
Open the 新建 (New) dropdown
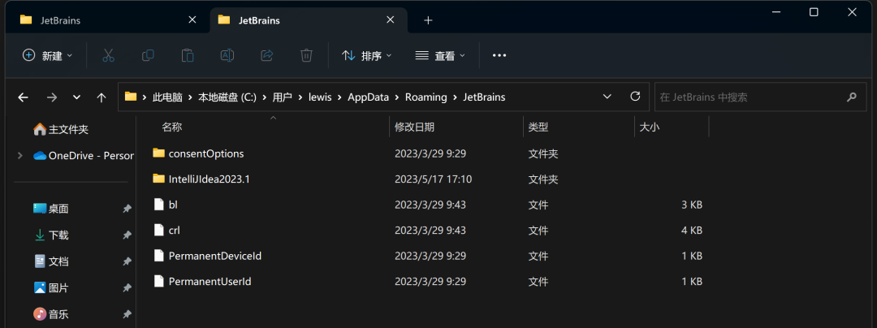point(48,55)
